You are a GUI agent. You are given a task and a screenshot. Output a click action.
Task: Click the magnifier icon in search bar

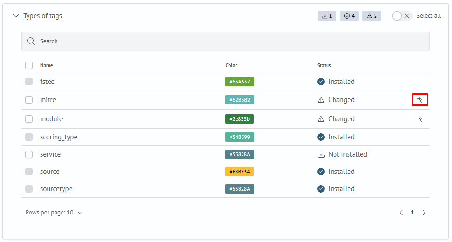31,41
